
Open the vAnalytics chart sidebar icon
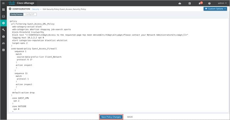[3, 50]
